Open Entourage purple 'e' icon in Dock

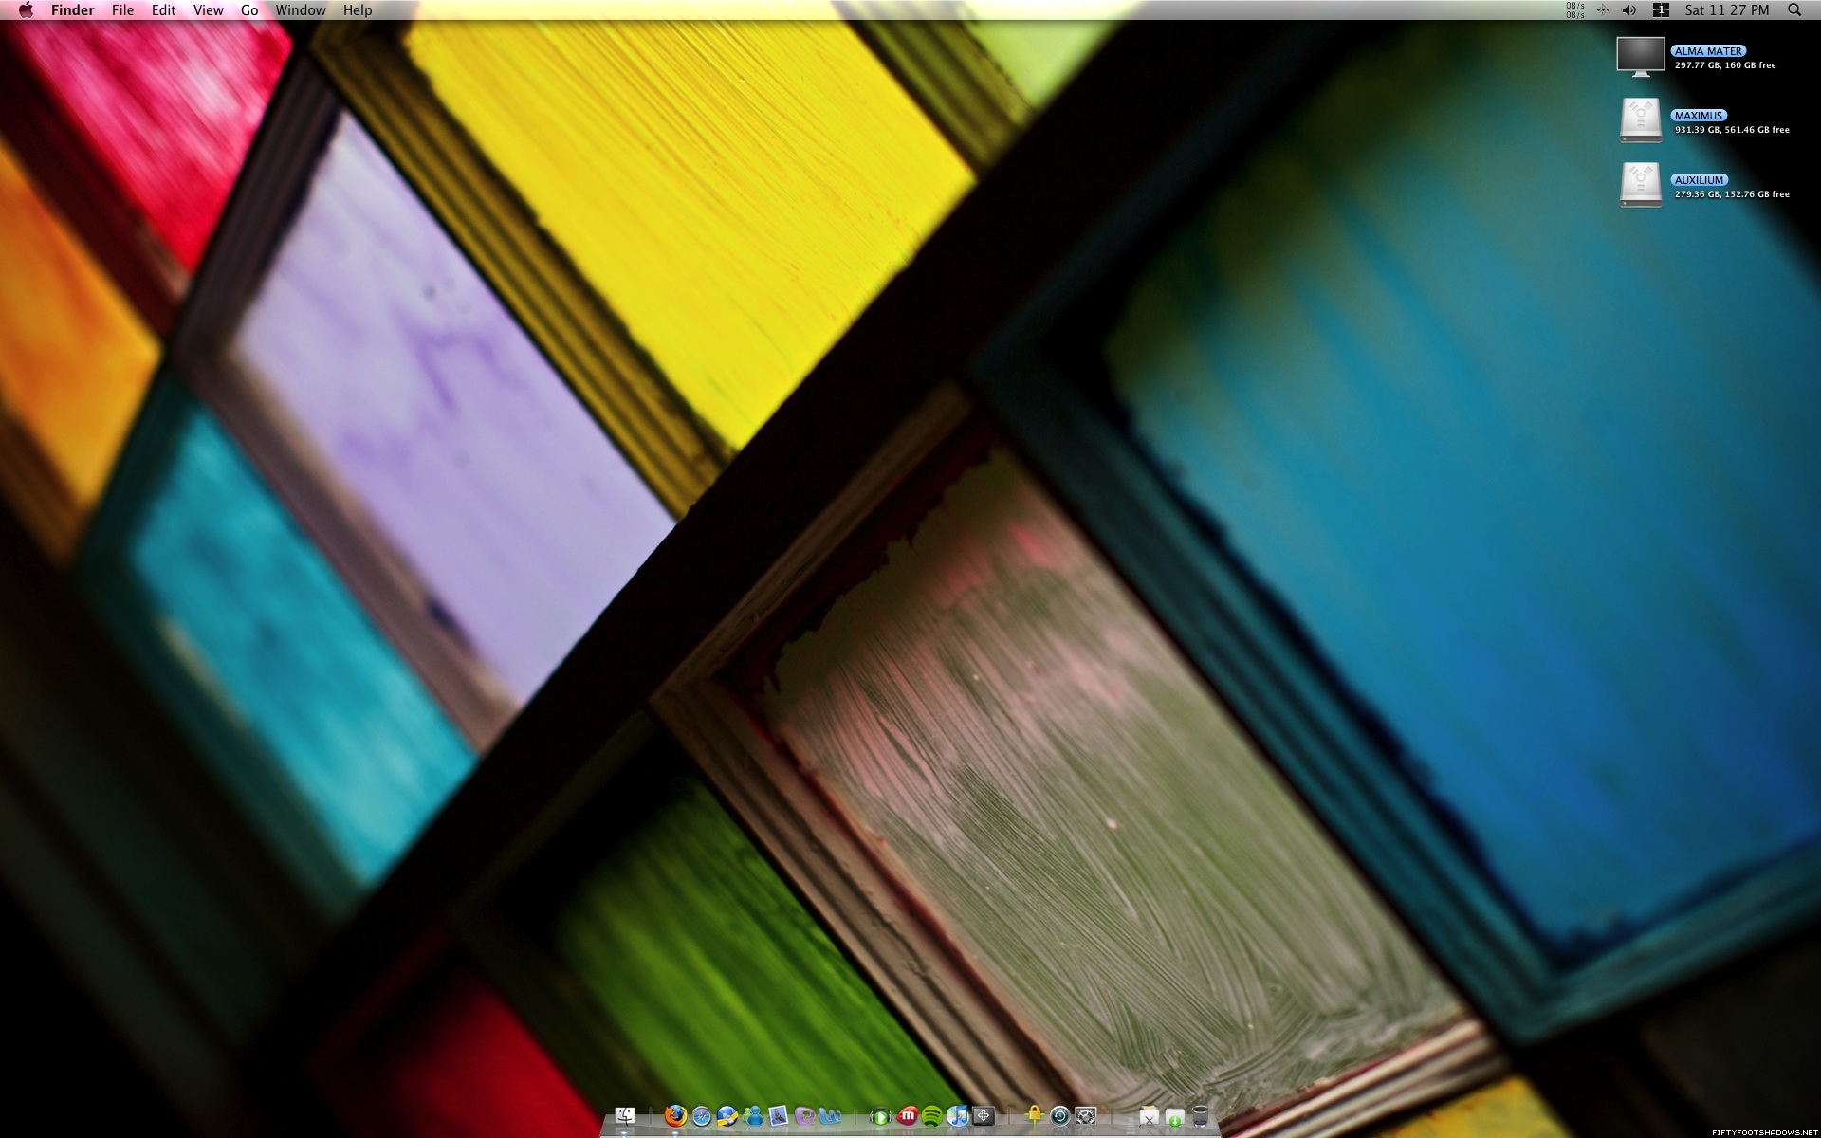coord(804,1116)
